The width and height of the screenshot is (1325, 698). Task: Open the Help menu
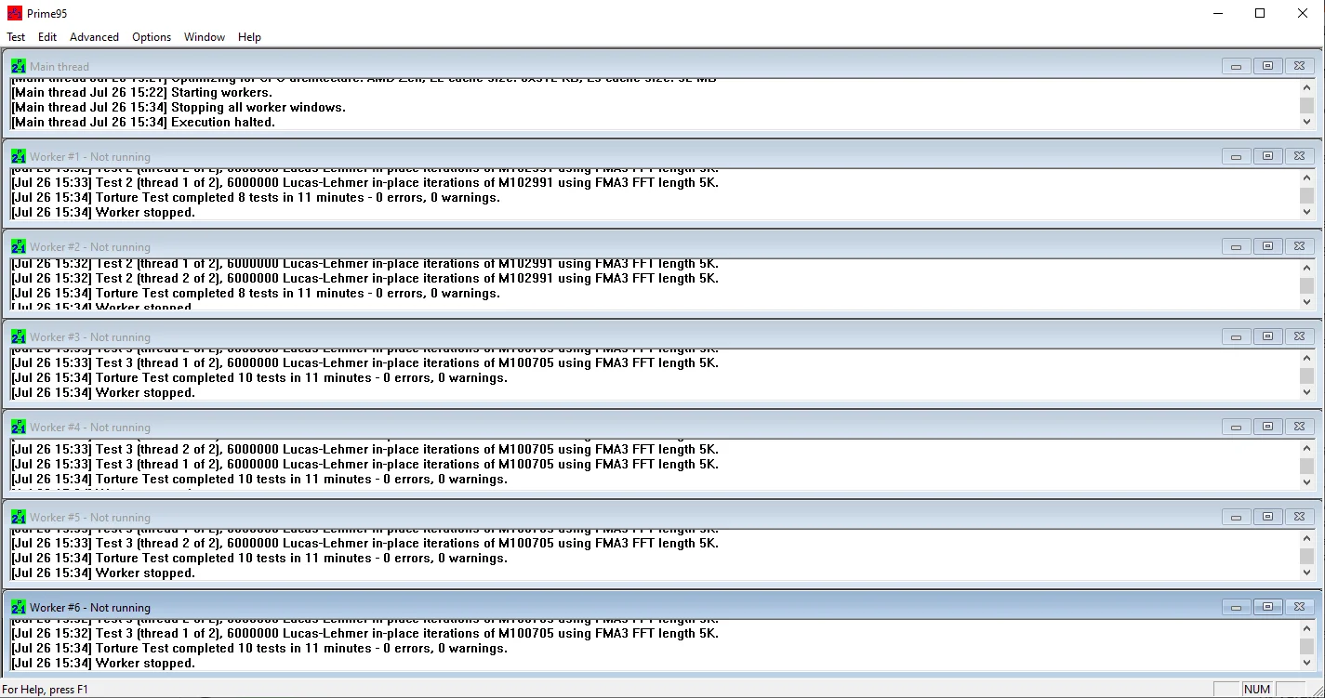[x=249, y=37]
